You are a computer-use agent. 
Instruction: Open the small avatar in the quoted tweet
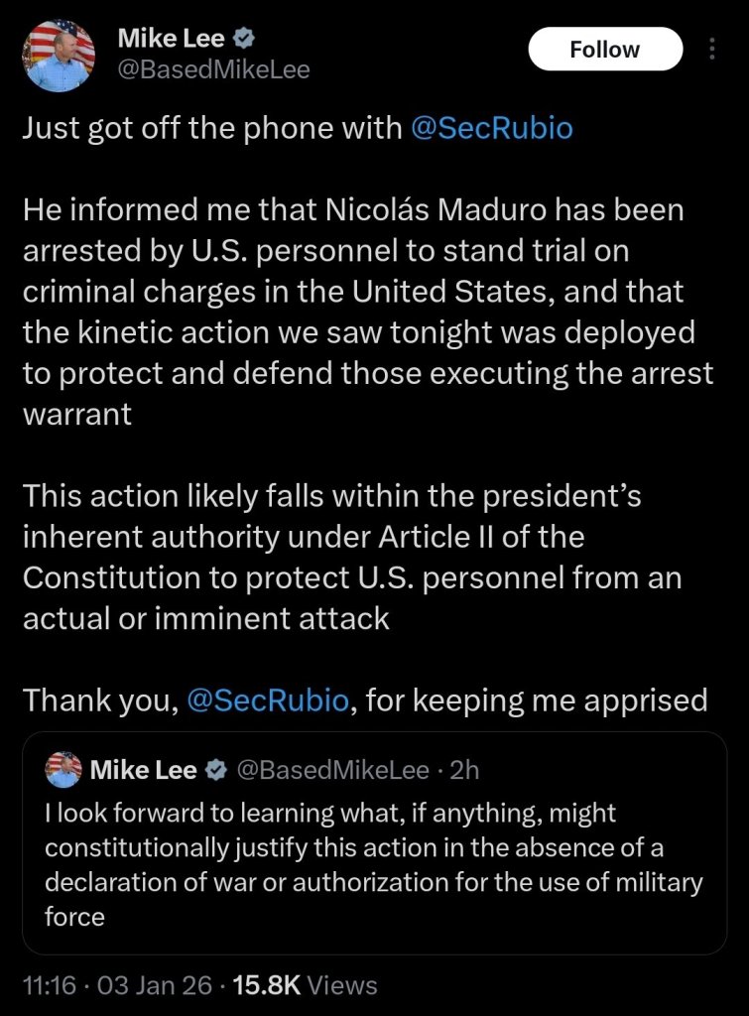coord(63,770)
